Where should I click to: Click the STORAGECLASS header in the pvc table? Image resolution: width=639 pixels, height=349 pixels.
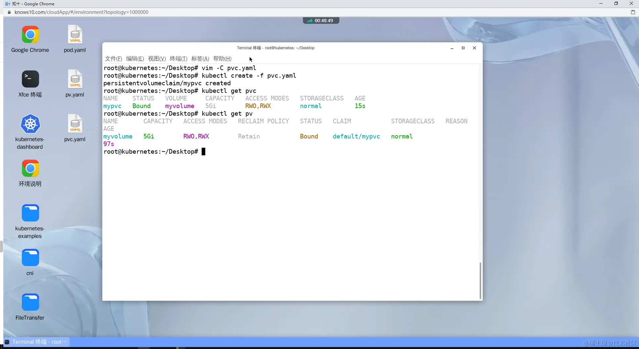coord(322,98)
